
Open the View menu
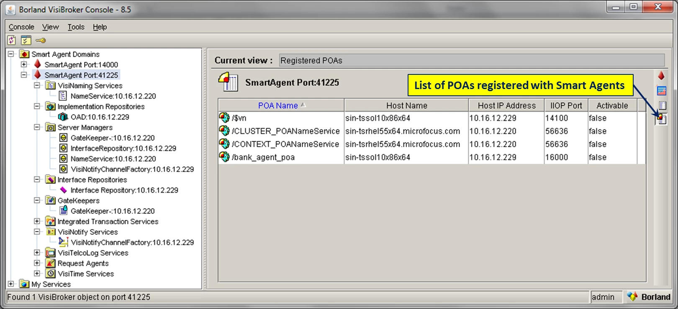click(50, 27)
